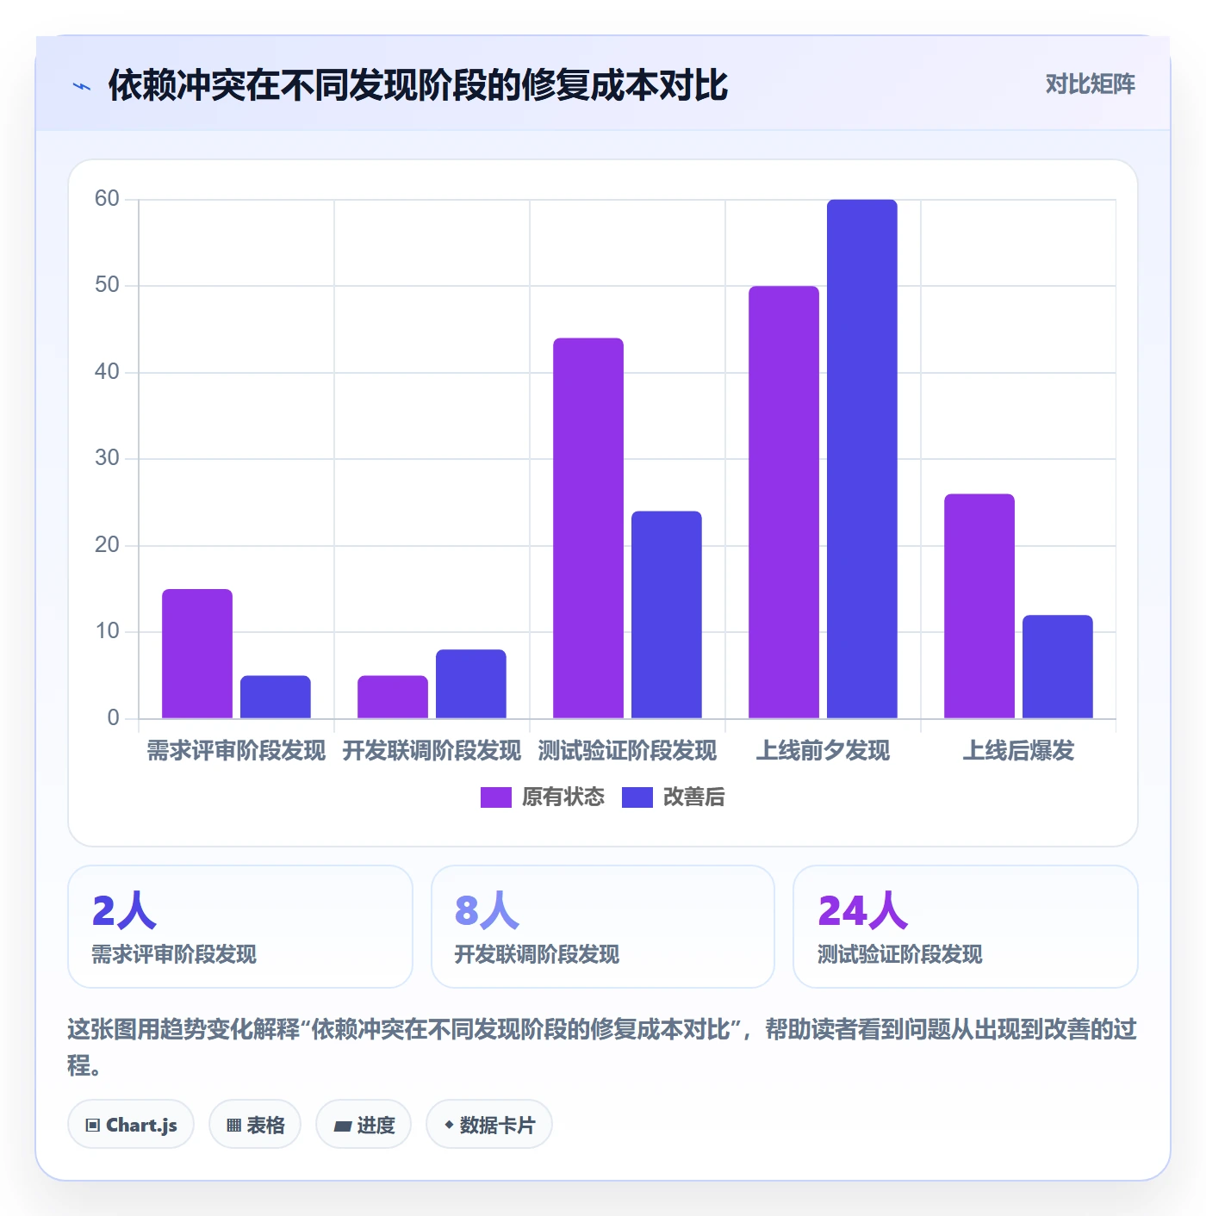Click the y-axis value 10
The width and height of the screenshot is (1206, 1216).
[x=107, y=631]
